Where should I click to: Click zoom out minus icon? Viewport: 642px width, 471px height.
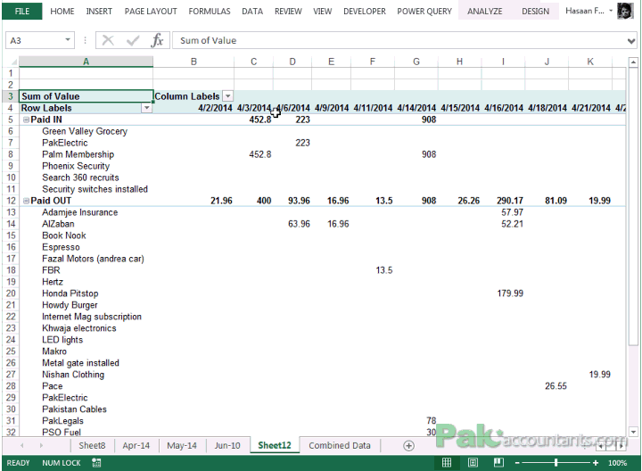point(517,463)
